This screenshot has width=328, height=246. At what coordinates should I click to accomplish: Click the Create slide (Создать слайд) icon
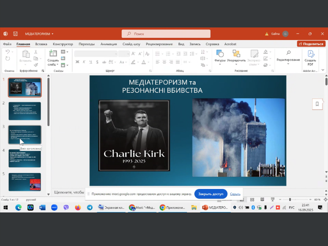click(x=53, y=53)
